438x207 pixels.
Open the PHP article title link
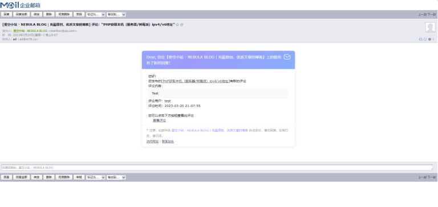196,81
